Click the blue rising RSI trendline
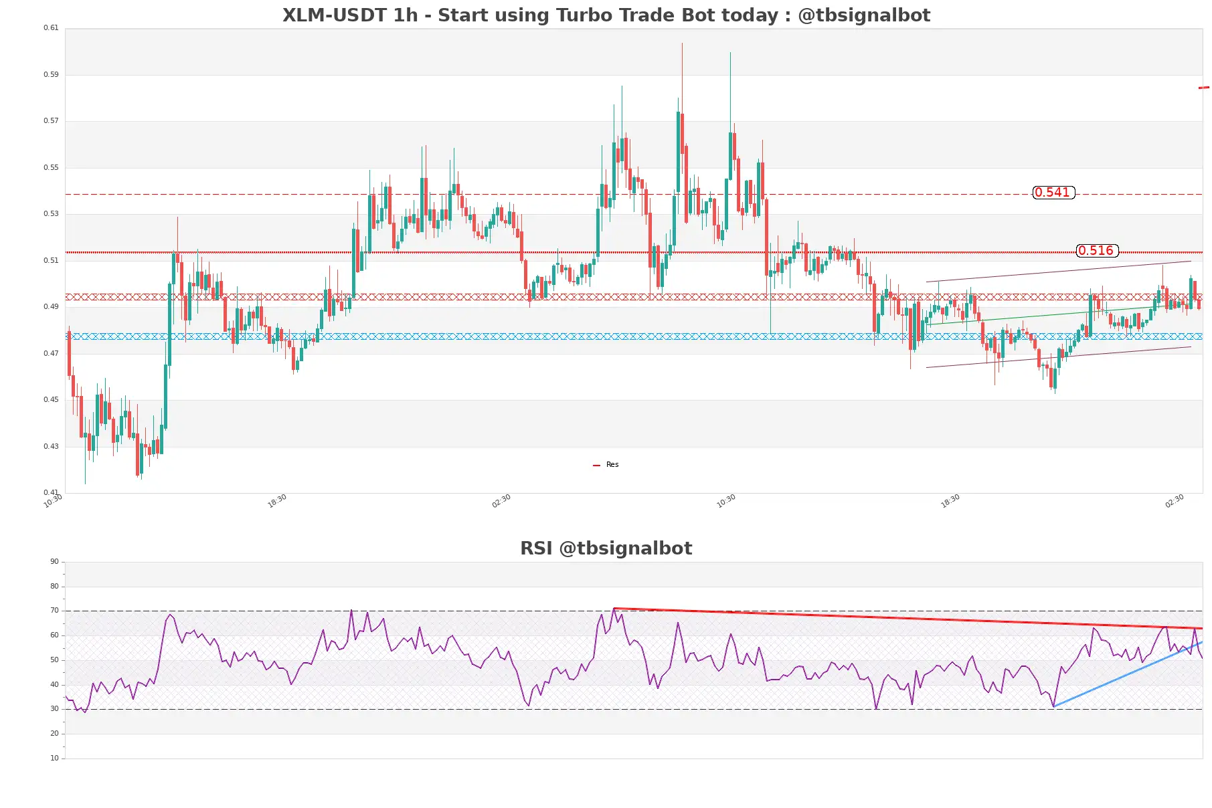Image resolution: width=1212 pixels, height=808 pixels. pyautogui.click(x=1128, y=674)
